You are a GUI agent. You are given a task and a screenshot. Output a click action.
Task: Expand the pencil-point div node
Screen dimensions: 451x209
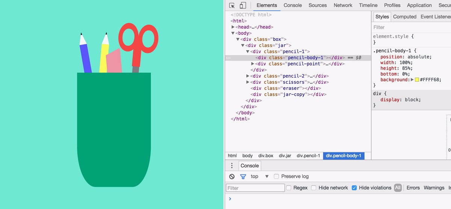253,64
